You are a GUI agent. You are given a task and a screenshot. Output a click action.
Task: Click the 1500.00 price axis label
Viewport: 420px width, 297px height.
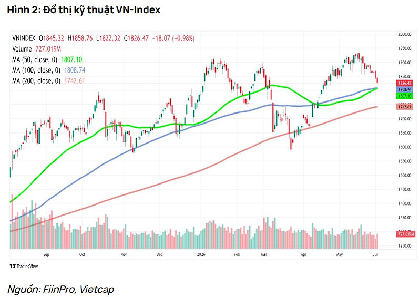click(x=405, y=176)
